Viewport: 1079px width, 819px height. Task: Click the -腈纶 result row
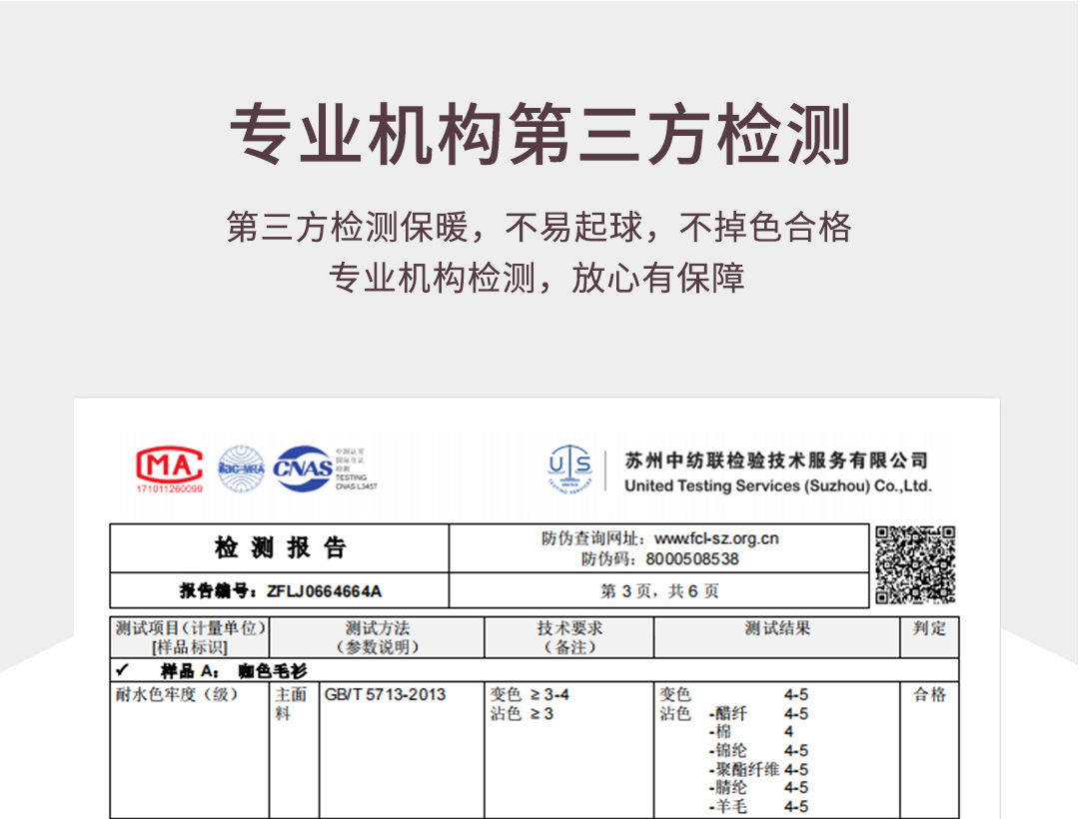(x=758, y=787)
